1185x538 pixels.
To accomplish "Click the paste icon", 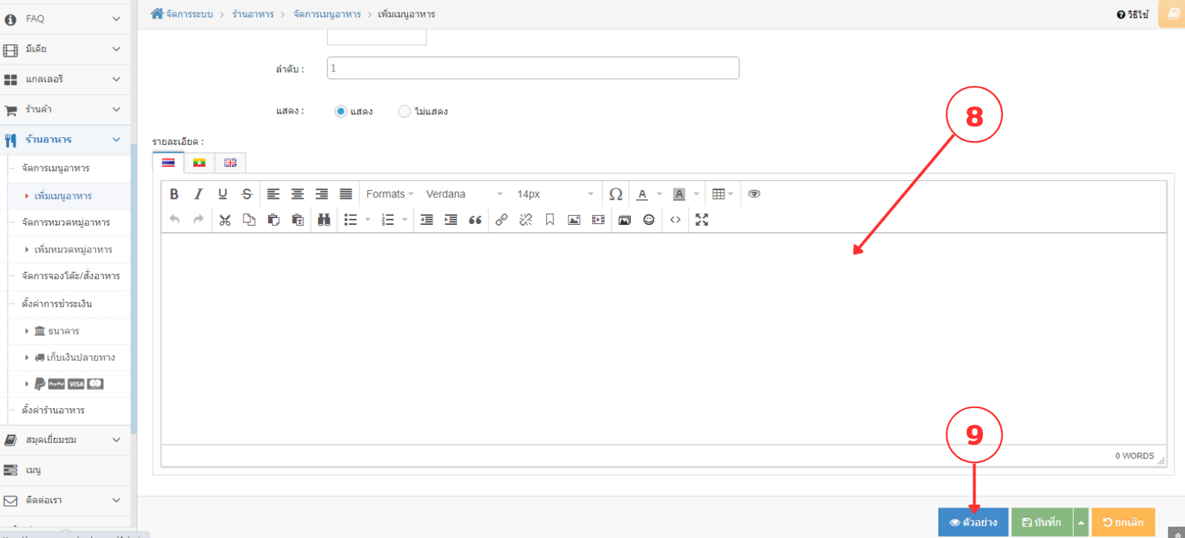I will (273, 220).
